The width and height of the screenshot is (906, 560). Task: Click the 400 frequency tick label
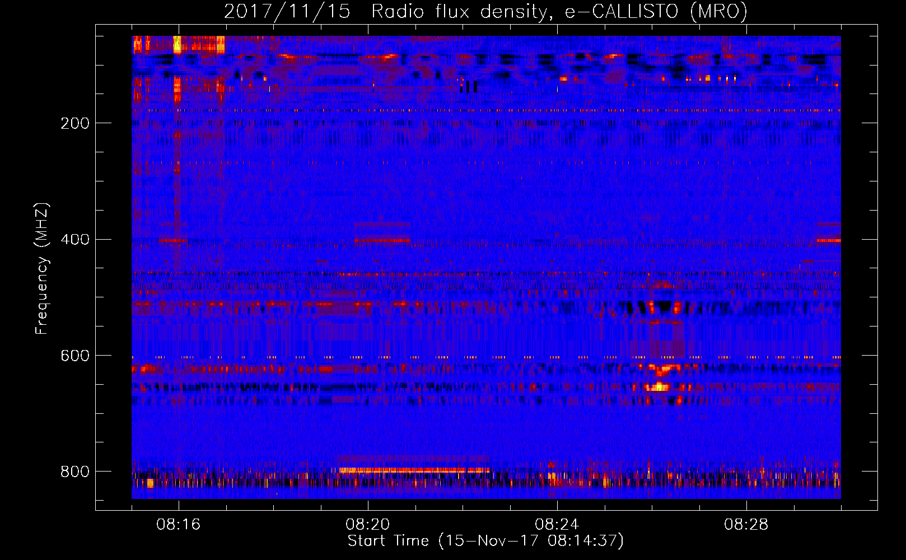(x=75, y=239)
